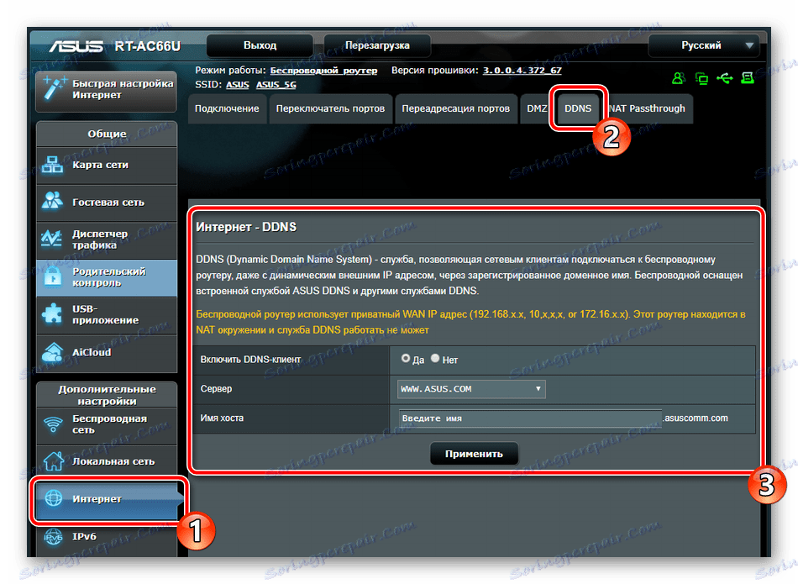Click the Internet globe icon
Viewport: 798px width, 584px height.
[x=54, y=498]
